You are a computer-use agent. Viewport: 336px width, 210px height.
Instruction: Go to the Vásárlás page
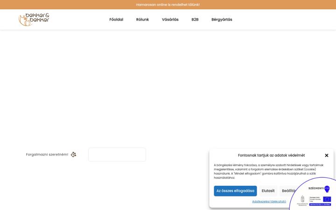[170, 20]
